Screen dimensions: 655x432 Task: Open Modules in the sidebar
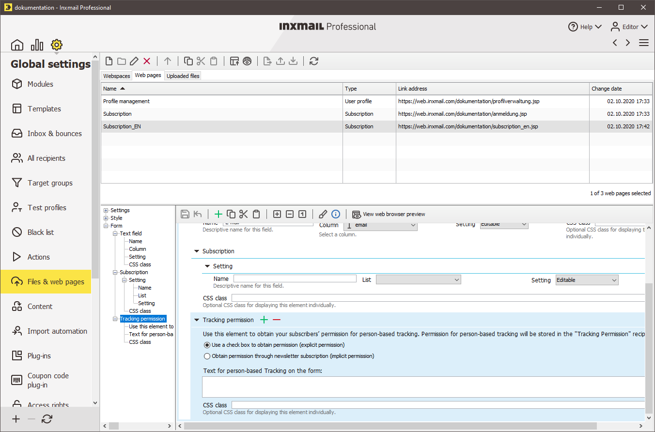click(46, 84)
